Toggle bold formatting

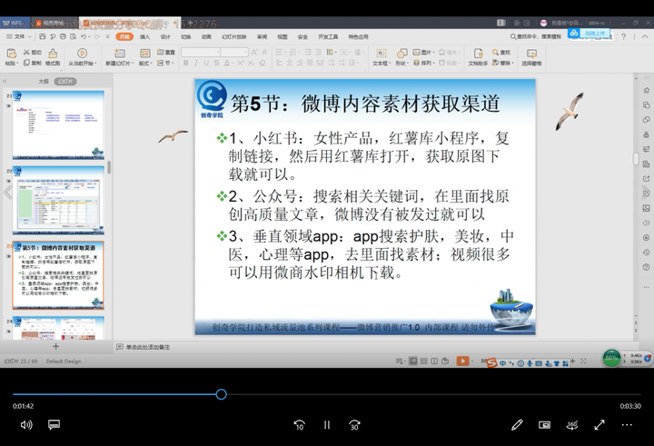(185, 63)
